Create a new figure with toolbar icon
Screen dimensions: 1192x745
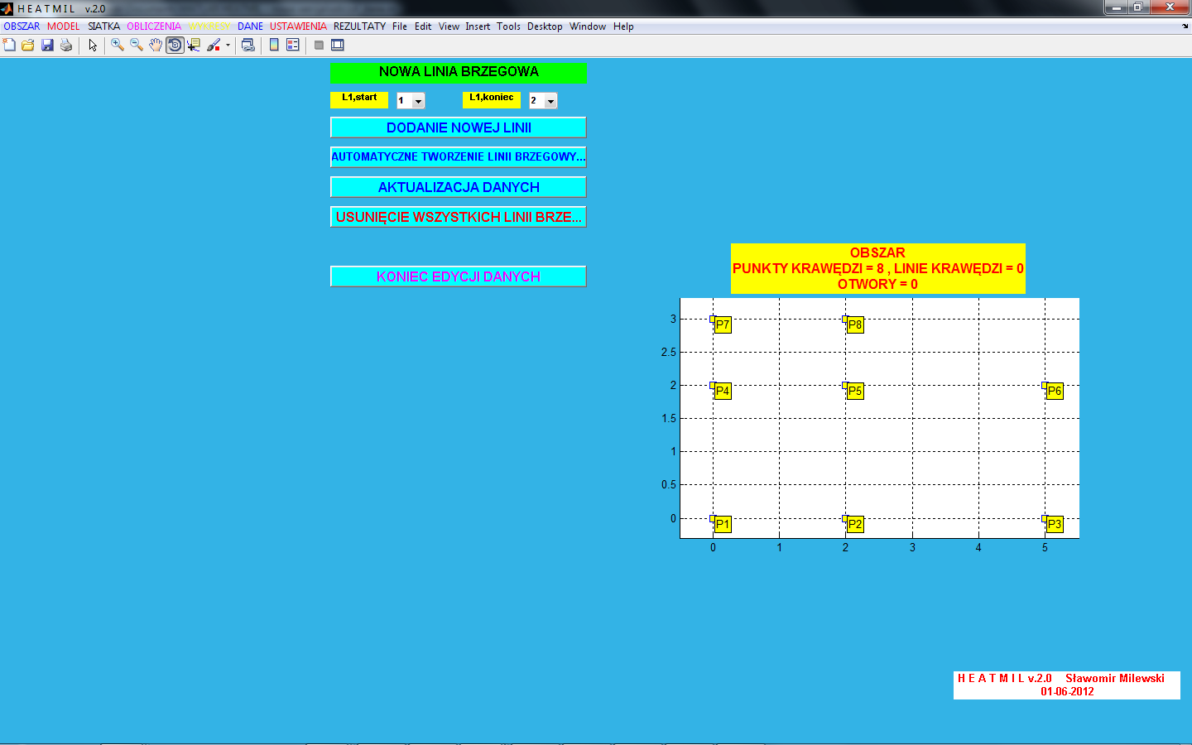coord(9,46)
